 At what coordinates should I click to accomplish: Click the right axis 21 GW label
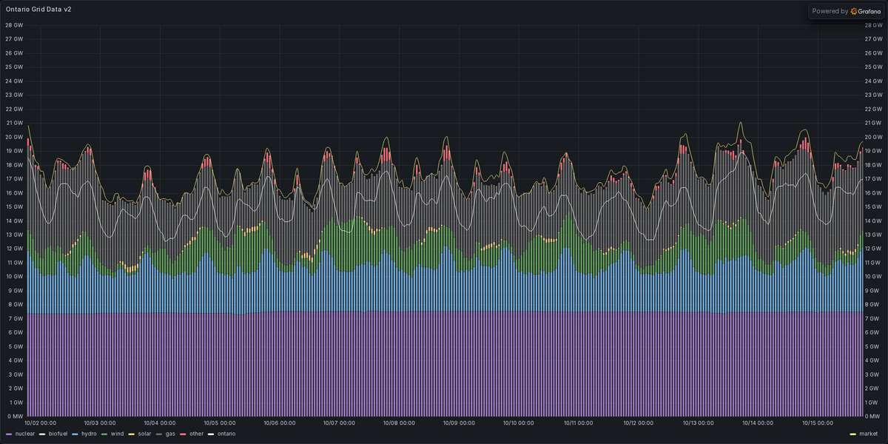pos(874,123)
